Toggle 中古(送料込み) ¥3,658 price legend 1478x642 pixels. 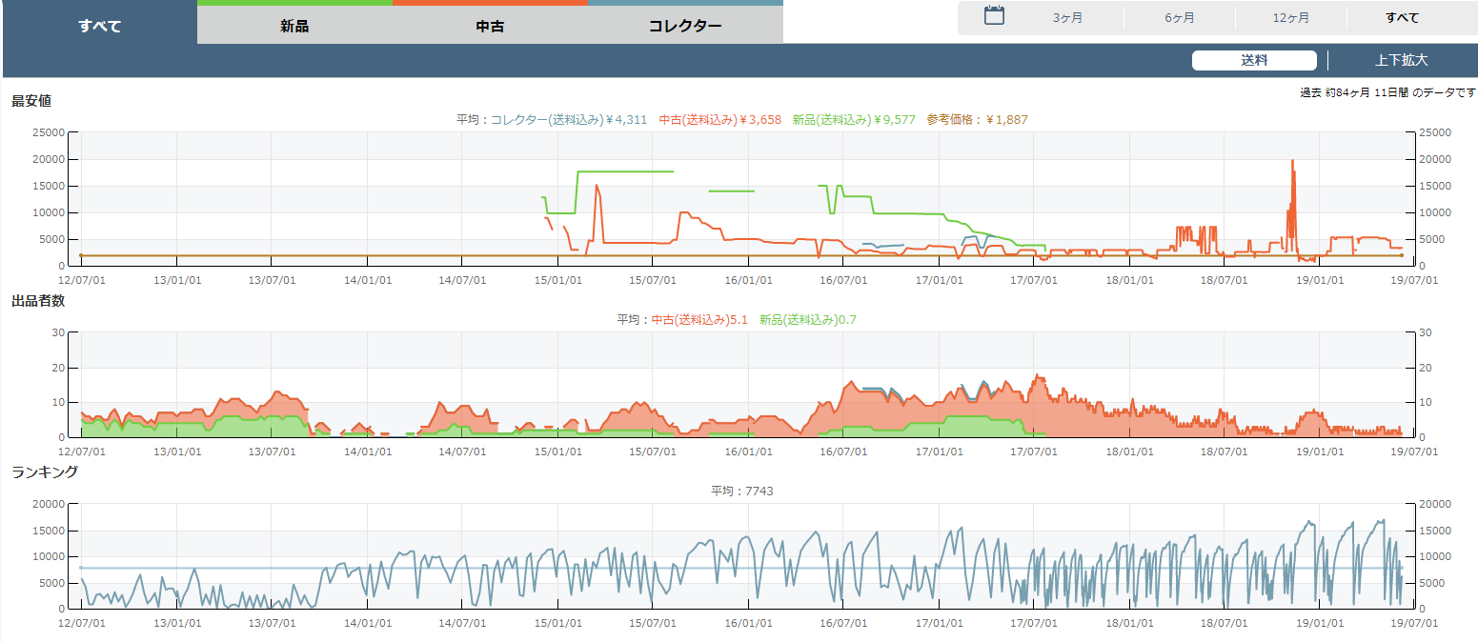(719, 120)
